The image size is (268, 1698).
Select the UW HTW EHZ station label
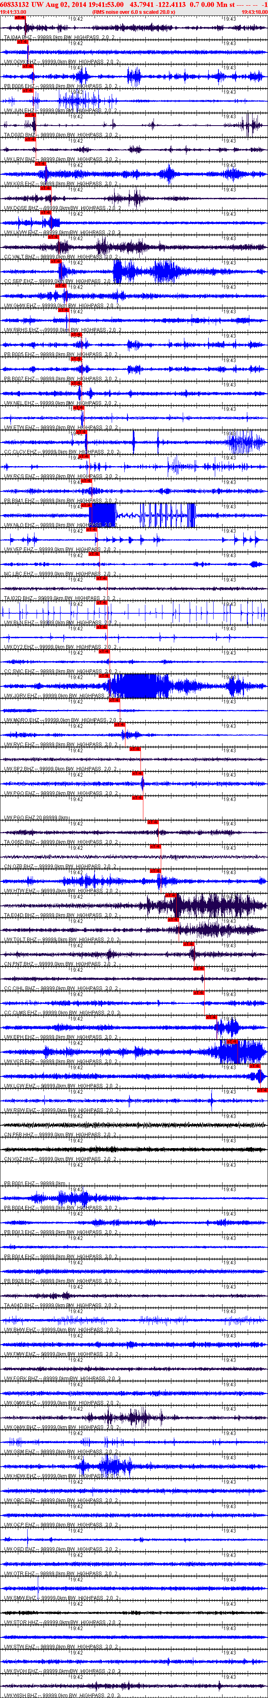click(x=61, y=891)
